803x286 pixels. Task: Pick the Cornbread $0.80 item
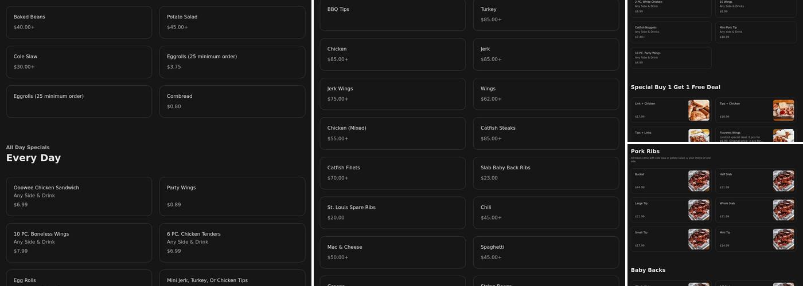[x=232, y=101]
